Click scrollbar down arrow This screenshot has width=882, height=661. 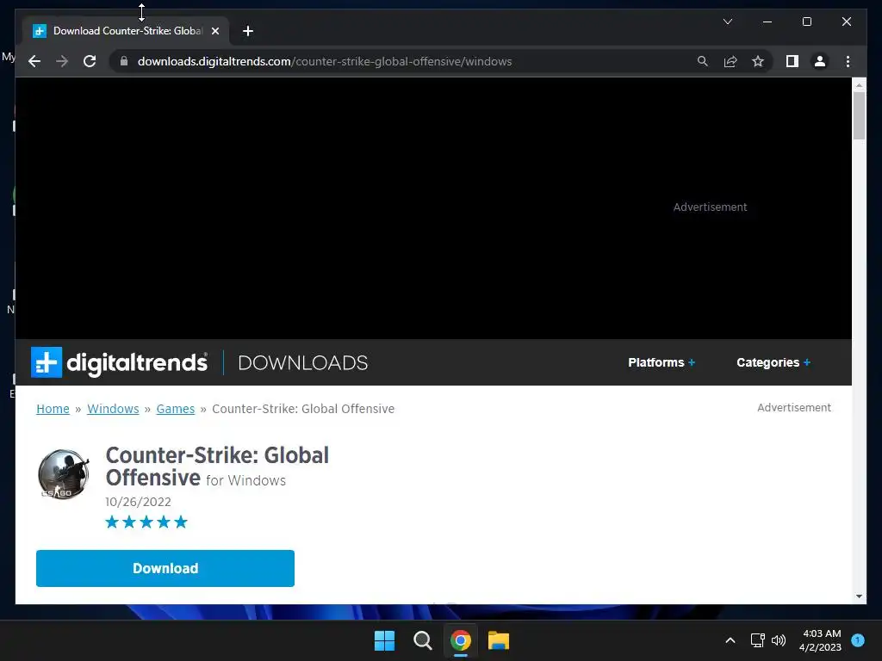[859, 596]
